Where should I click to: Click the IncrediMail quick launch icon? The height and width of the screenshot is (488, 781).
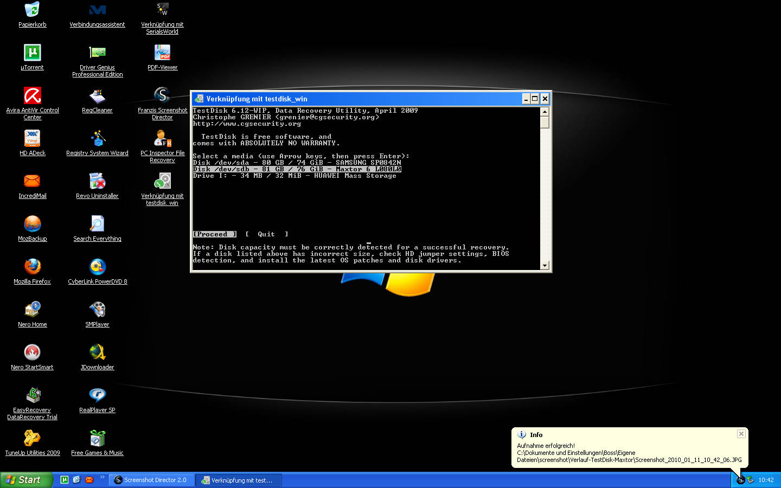coord(89,480)
